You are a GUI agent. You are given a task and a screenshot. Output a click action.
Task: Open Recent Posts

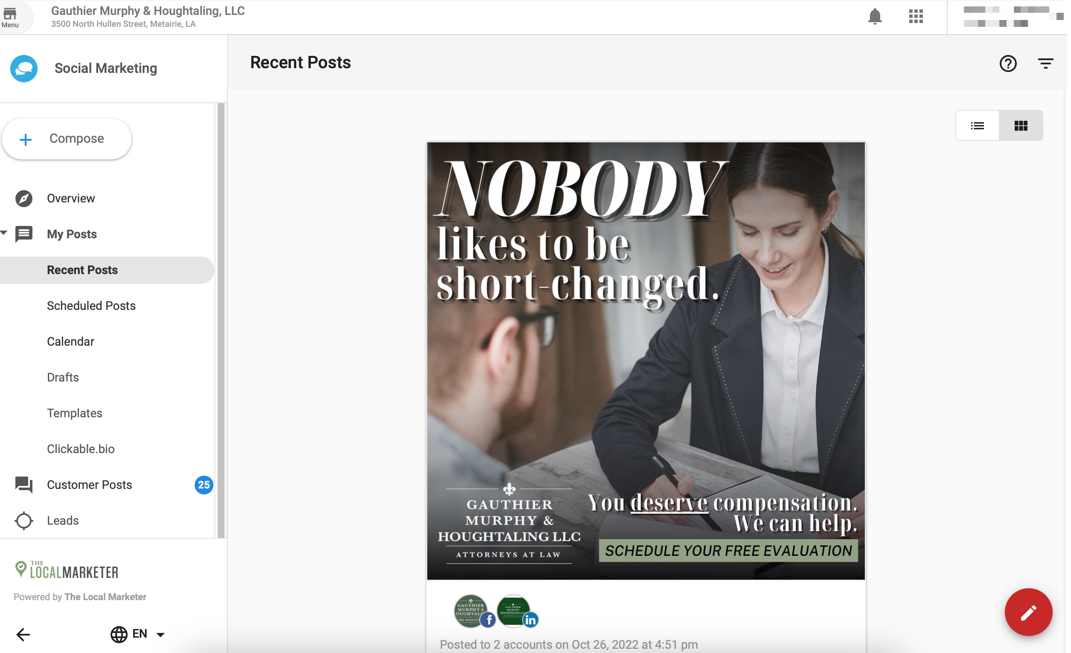107,271
